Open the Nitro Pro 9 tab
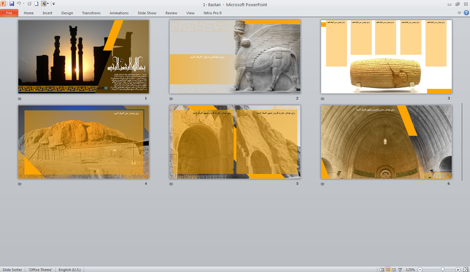The width and height of the screenshot is (470, 272). pyautogui.click(x=212, y=13)
